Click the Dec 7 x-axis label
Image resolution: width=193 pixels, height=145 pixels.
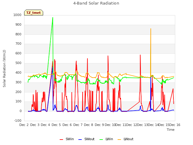pos(78,125)
